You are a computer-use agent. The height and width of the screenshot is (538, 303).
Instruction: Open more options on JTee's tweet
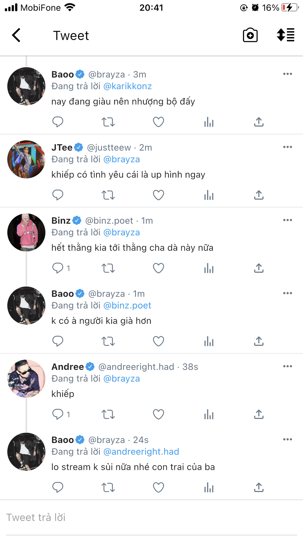pyautogui.click(x=288, y=147)
